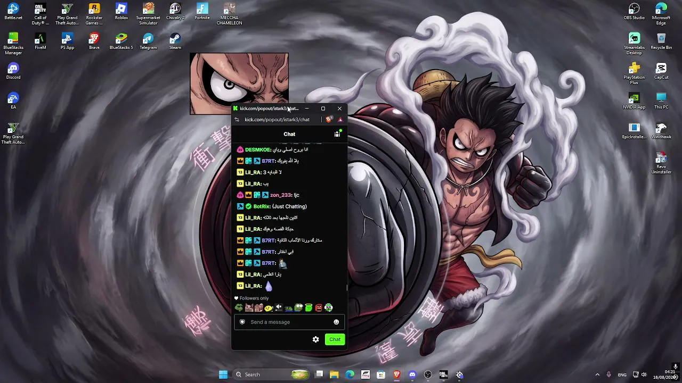The height and width of the screenshot is (383, 682).
Task: Insert the cat emote from the quick emote bar
Action: (x=249, y=307)
